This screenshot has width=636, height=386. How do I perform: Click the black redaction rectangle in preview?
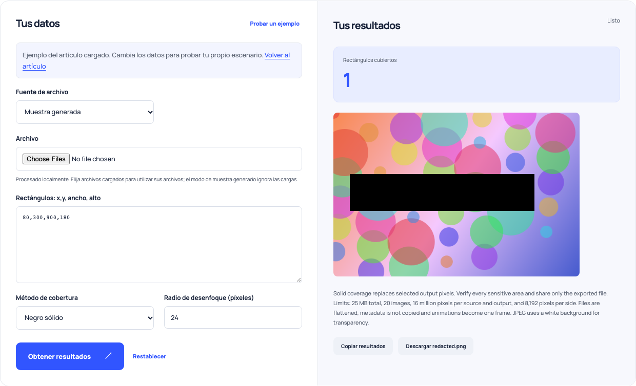click(x=442, y=192)
